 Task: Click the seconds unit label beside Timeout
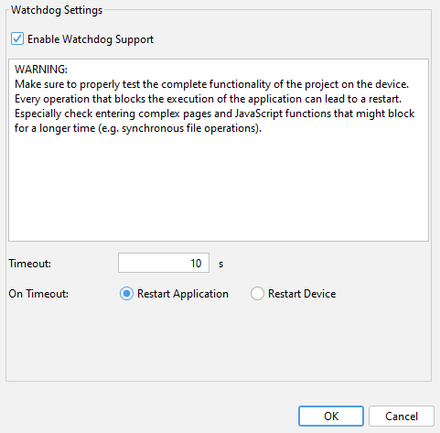221,264
